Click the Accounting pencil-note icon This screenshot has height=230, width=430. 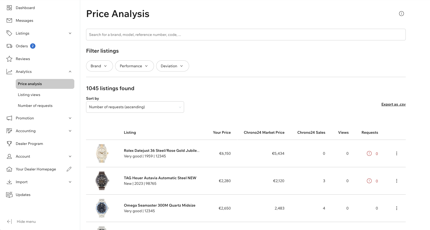(x=9, y=131)
